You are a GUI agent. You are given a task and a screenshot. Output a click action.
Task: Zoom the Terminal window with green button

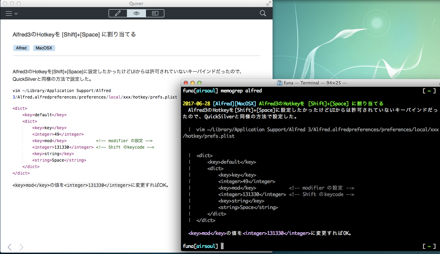click(199, 83)
